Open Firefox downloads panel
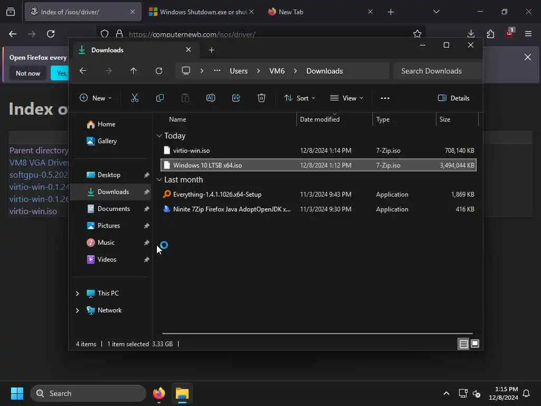The height and width of the screenshot is (406, 541). click(471, 34)
